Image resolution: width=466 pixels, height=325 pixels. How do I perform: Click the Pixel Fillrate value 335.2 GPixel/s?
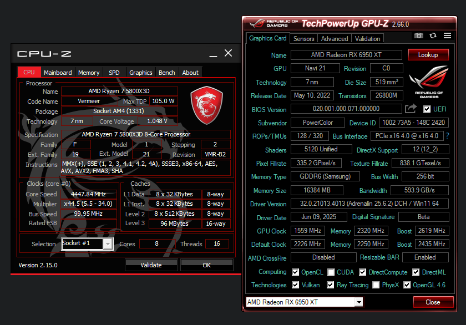(x=316, y=163)
